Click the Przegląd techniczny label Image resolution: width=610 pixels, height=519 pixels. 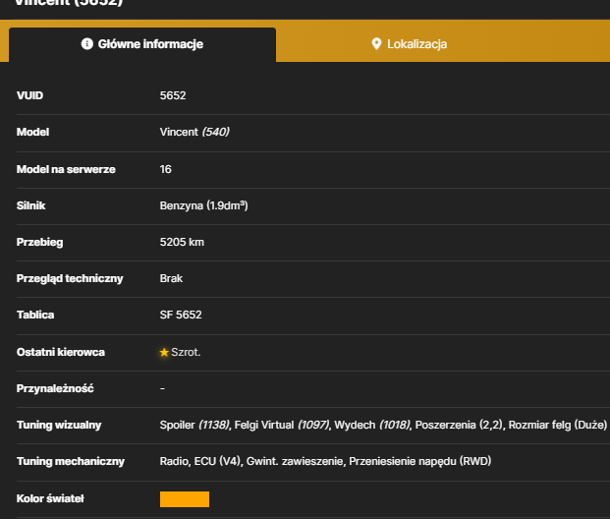[70, 279]
